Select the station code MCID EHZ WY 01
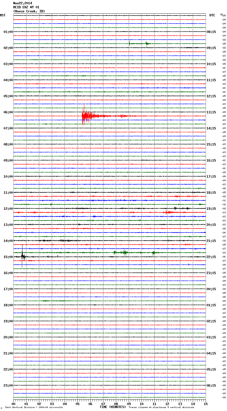Viewport: 227px width, 411px height. (x=26, y=7)
